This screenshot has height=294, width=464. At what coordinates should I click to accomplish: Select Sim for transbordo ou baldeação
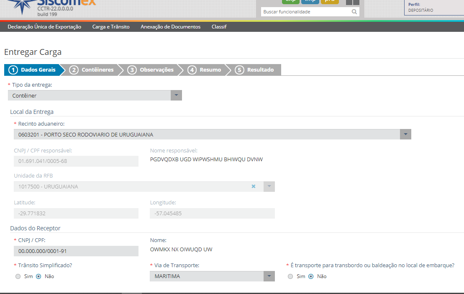[x=290, y=276]
